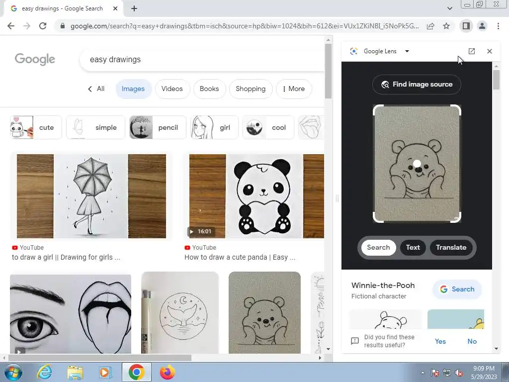This screenshot has width=509, height=382.
Task: Open the whale tail circle drawing thumbnail
Action: [180, 312]
